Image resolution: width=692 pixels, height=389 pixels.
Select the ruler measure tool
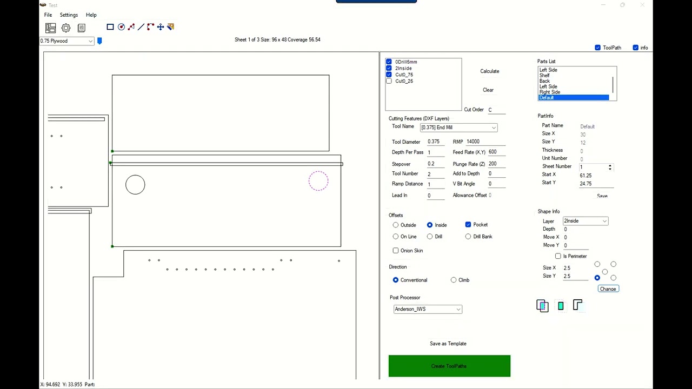click(x=171, y=27)
